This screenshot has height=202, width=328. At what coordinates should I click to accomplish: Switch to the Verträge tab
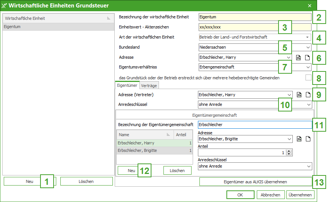[x=149, y=86]
